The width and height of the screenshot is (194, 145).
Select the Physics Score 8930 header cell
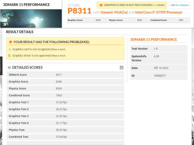coord(129,20)
